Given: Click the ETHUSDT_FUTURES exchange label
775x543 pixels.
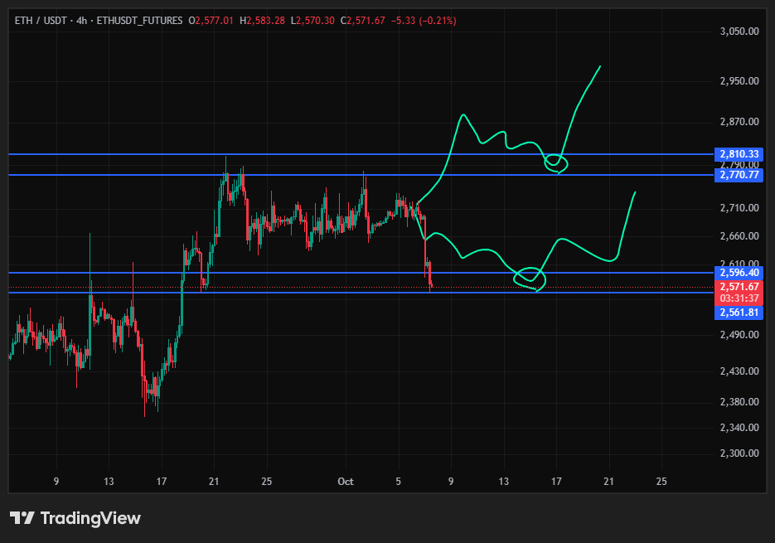Looking at the screenshot, I should pos(139,21).
